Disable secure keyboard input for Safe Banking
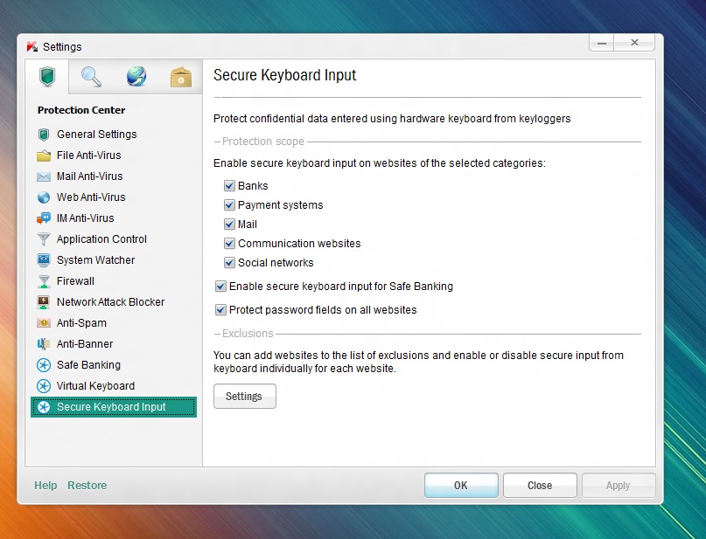The image size is (706, 539). [x=220, y=287]
